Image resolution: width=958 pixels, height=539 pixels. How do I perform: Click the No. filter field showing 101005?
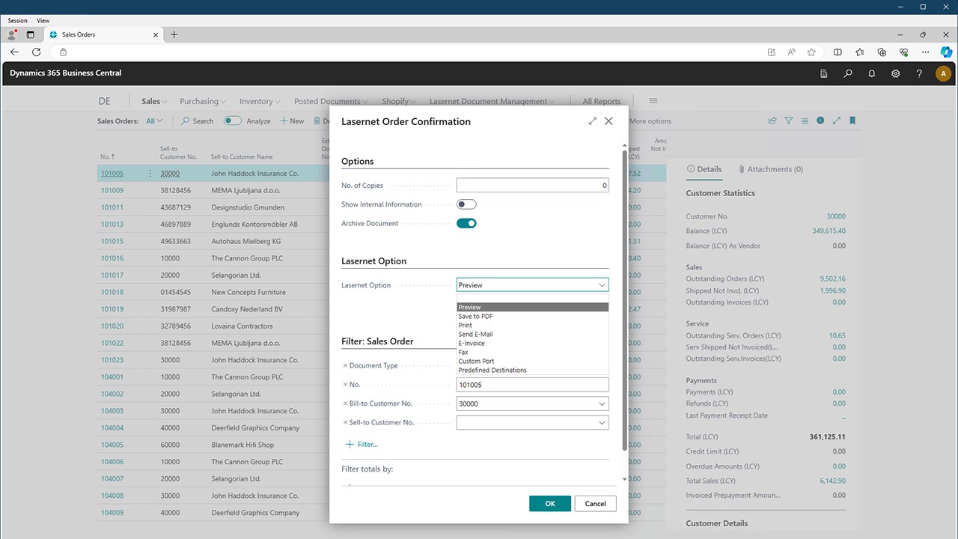coord(532,385)
